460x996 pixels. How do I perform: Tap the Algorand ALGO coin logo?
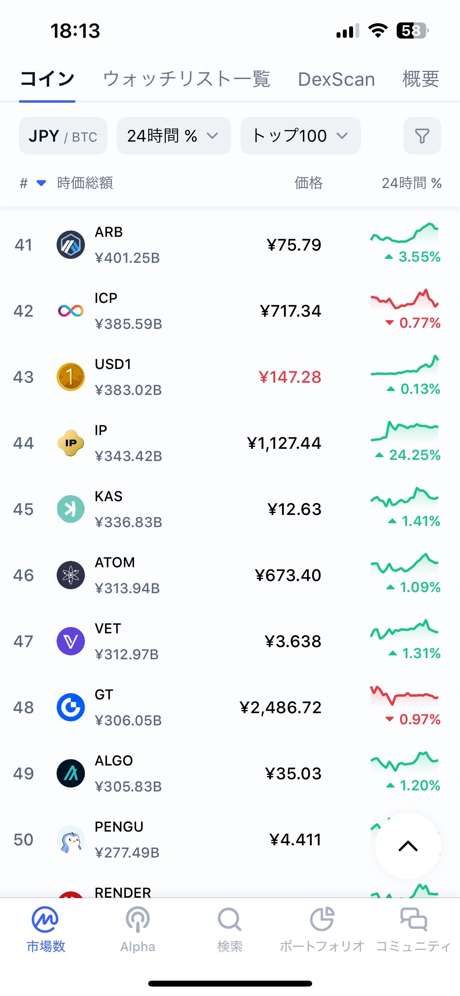point(71,773)
